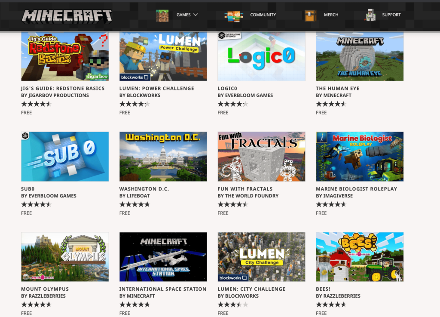Image resolution: width=440 pixels, height=317 pixels.
Task: Expand the Games dropdown chevron
Action: coord(196,15)
